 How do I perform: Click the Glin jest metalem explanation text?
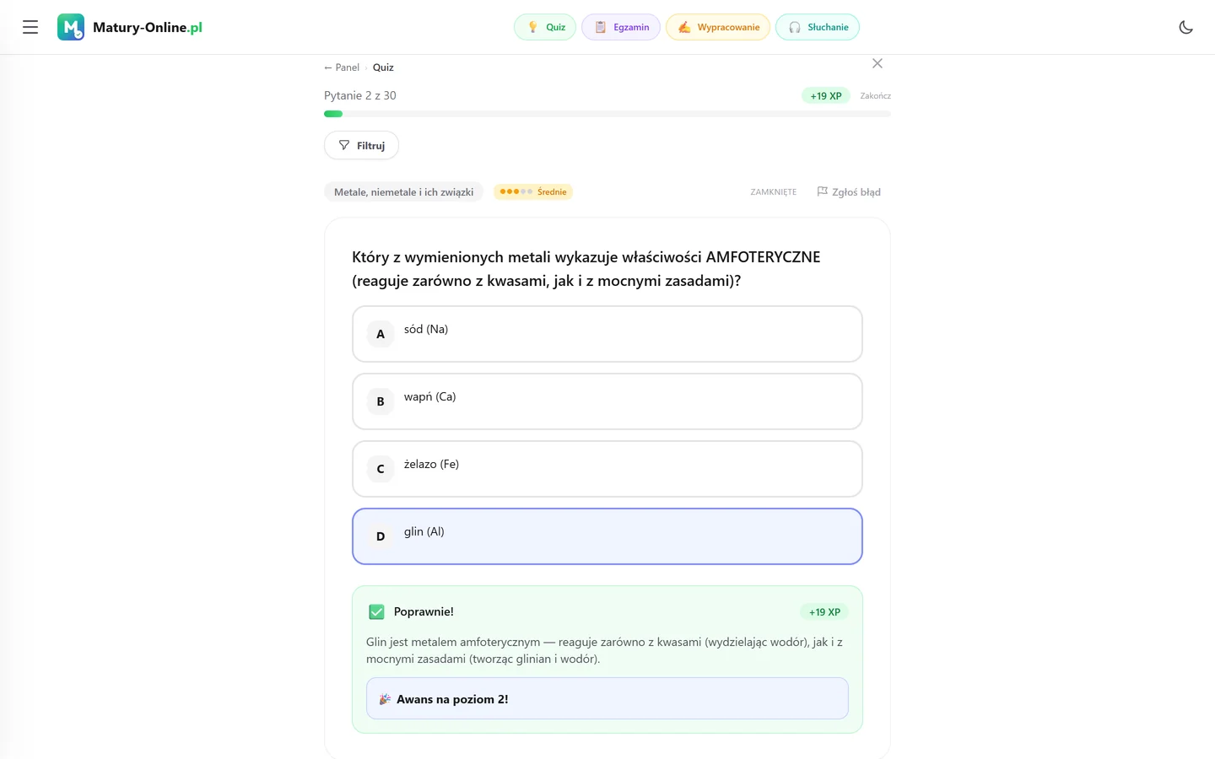(x=604, y=650)
